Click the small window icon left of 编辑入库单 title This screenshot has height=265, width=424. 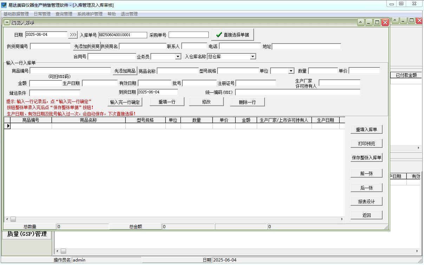(6, 22)
